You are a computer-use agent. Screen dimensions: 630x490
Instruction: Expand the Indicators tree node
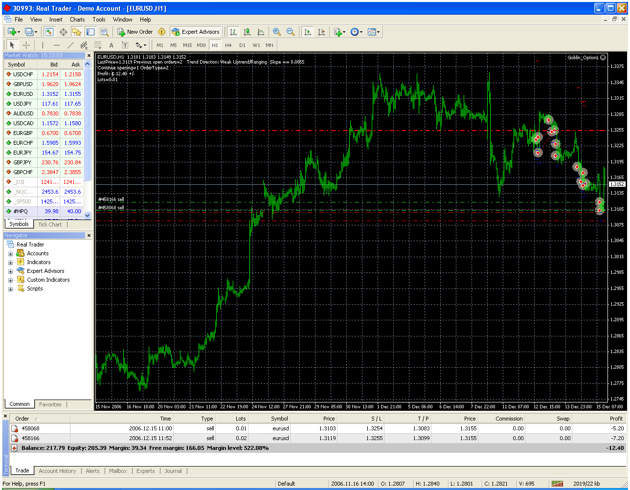10,263
